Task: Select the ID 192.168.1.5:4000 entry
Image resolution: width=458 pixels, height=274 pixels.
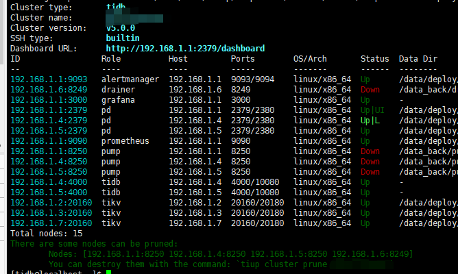Action: (x=49, y=192)
